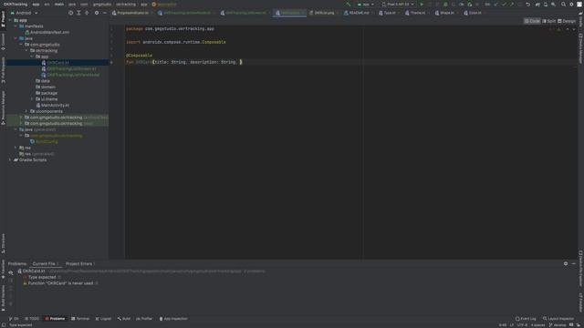Select the Current File problems tab
Screen dimensions: 584x328
(45, 263)
